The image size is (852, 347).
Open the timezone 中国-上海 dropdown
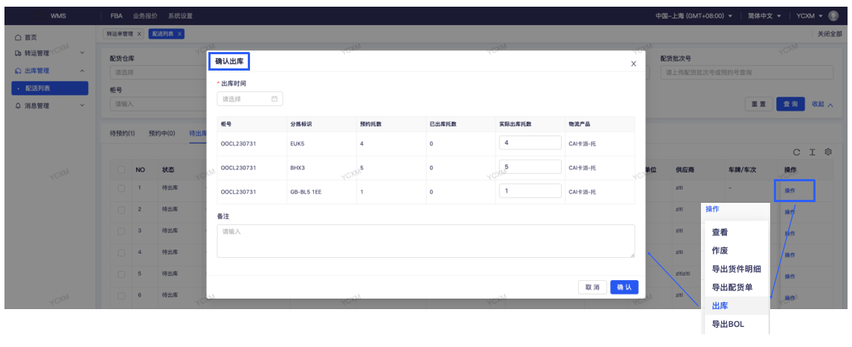[694, 16]
